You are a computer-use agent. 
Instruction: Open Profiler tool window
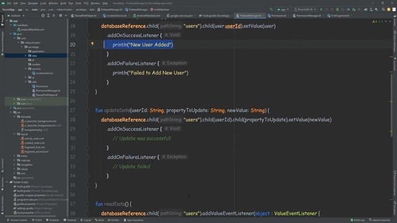pos(113,221)
